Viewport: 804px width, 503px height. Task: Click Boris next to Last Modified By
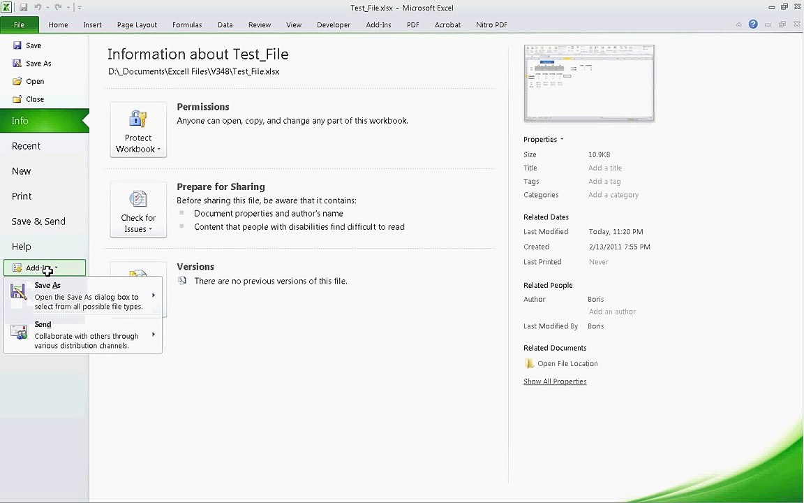pyautogui.click(x=596, y=326)
